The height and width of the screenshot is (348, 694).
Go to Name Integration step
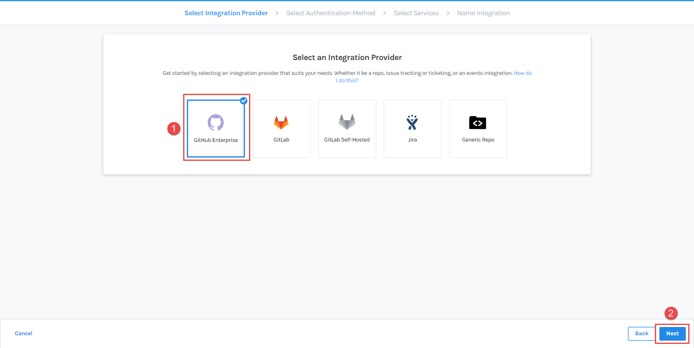pos(483,13)
